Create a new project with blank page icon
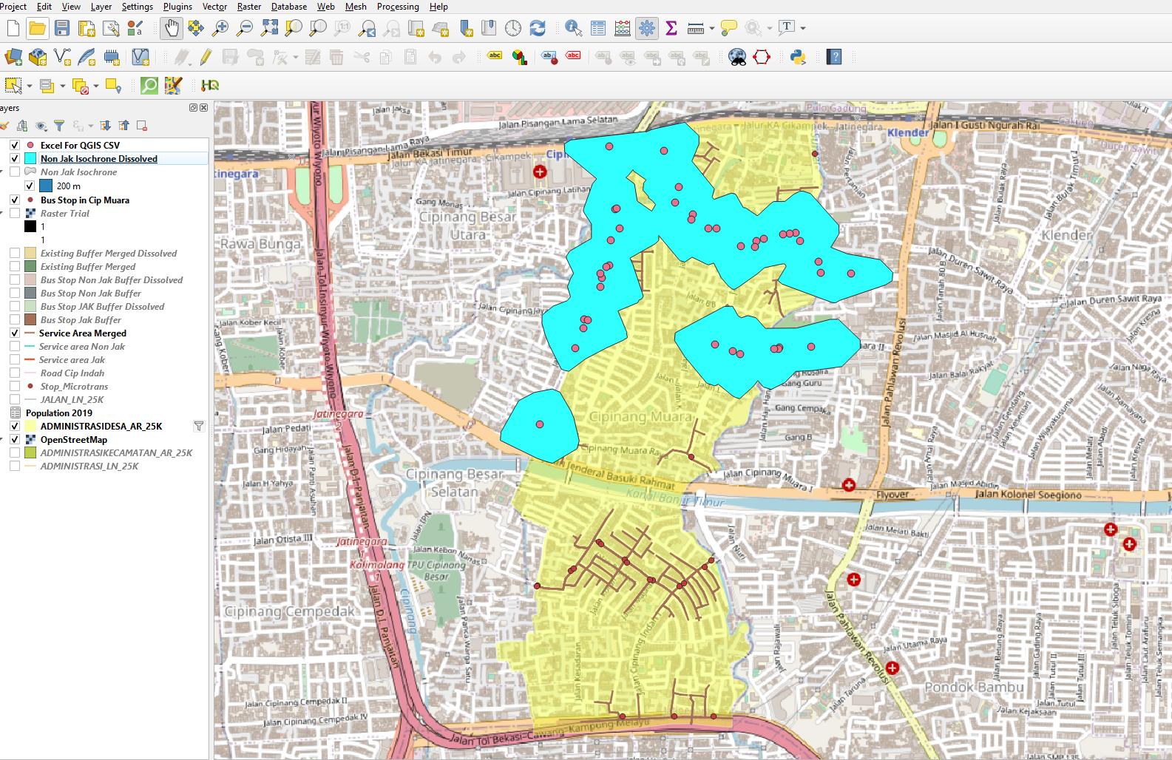 click(x=13, y=29)
